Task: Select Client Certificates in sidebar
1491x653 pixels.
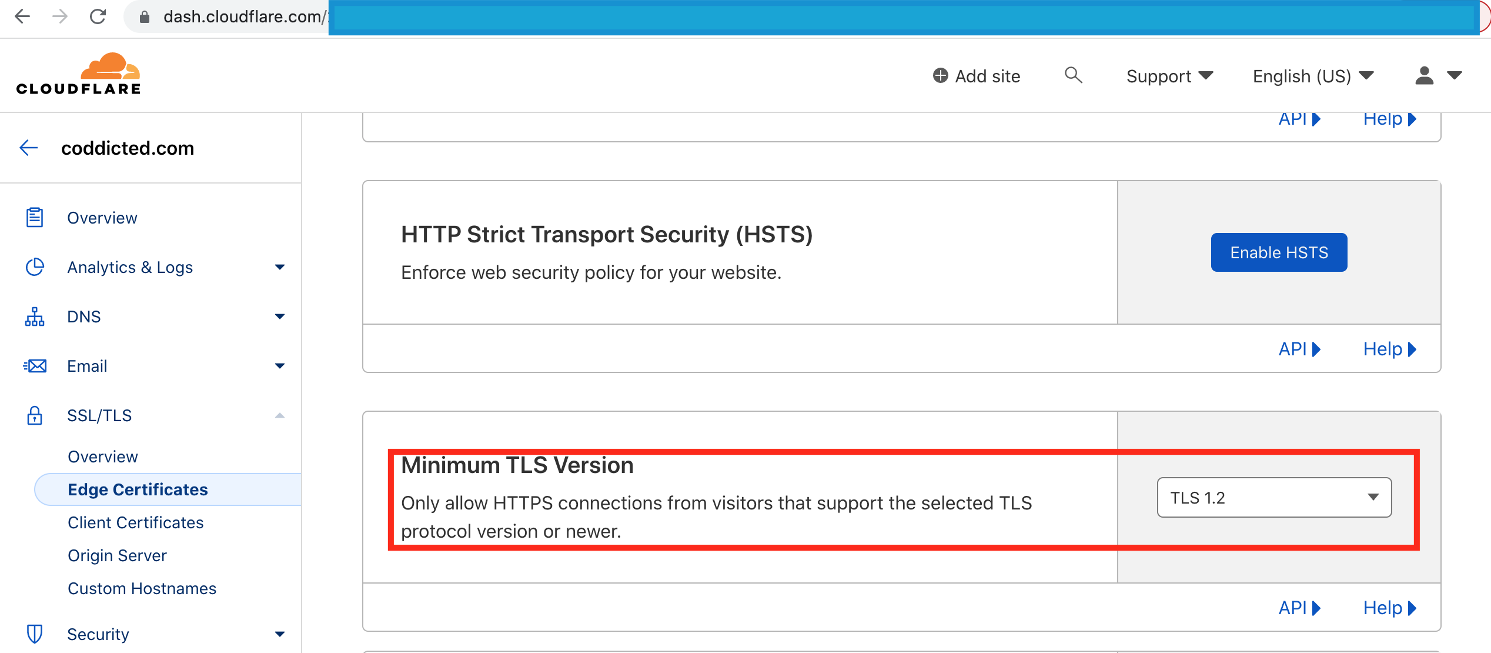Action: [136, 522]
